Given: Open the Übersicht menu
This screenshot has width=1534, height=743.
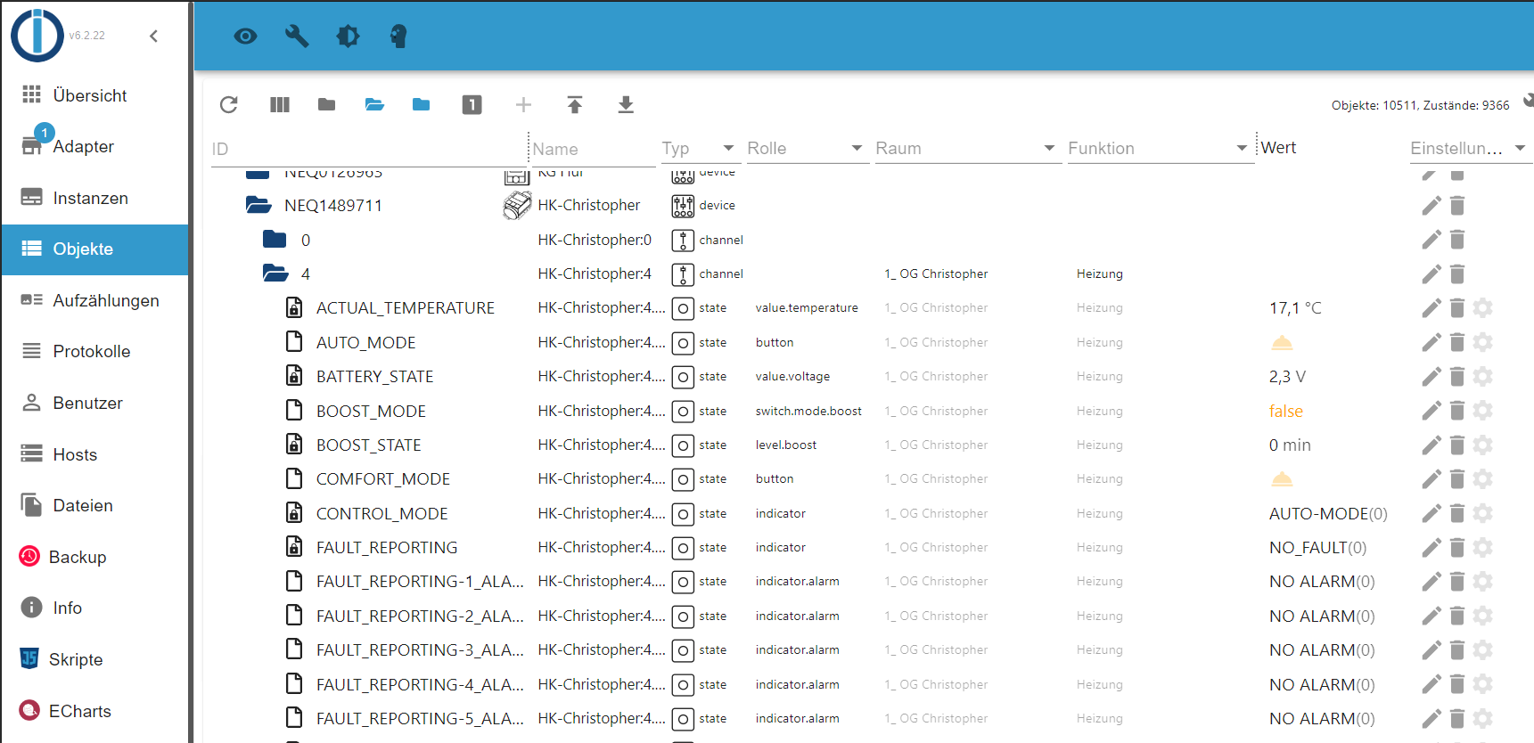Looking at the screenshot, I should click(x=94, y=95).
